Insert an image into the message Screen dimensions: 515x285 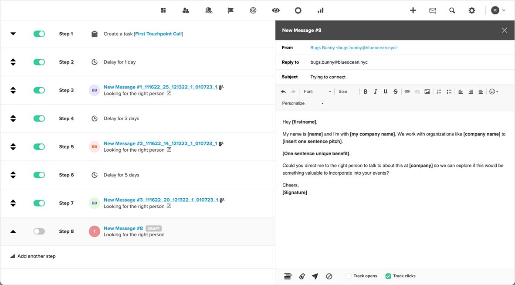click(427, 92)
